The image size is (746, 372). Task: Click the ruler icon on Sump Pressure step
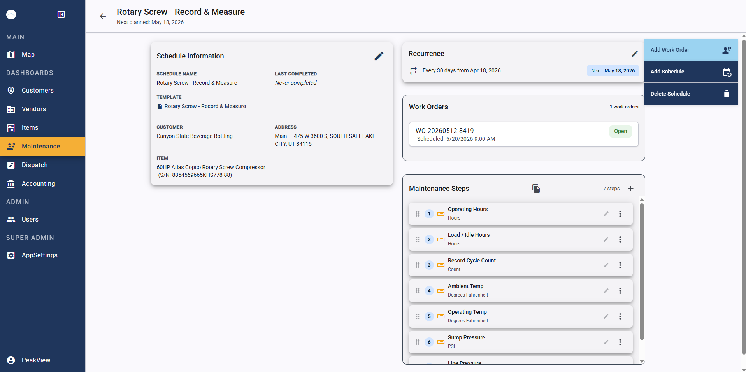pos(441,342)
